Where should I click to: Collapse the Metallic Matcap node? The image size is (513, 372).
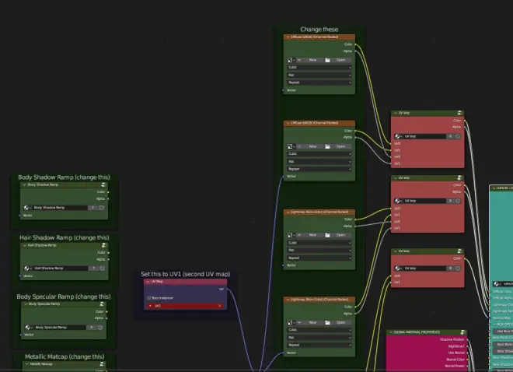click(x=26, y=364)
